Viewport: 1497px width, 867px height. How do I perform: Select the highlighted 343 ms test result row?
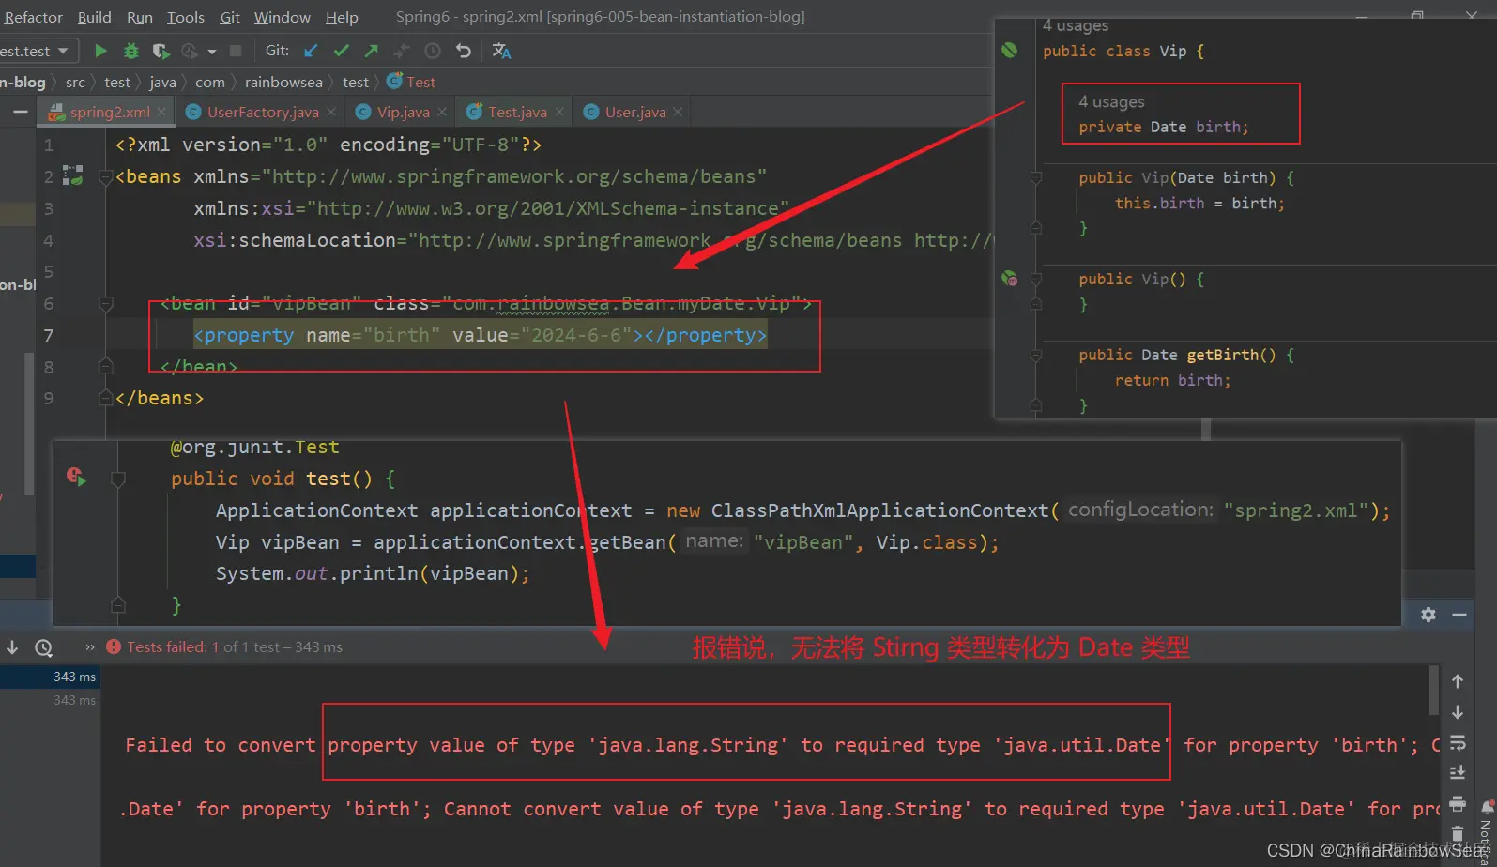point(49,677)
